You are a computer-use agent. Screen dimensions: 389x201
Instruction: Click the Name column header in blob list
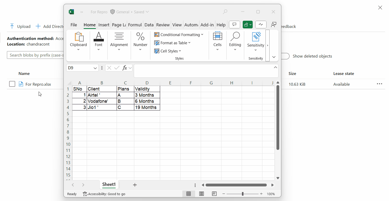24,73
